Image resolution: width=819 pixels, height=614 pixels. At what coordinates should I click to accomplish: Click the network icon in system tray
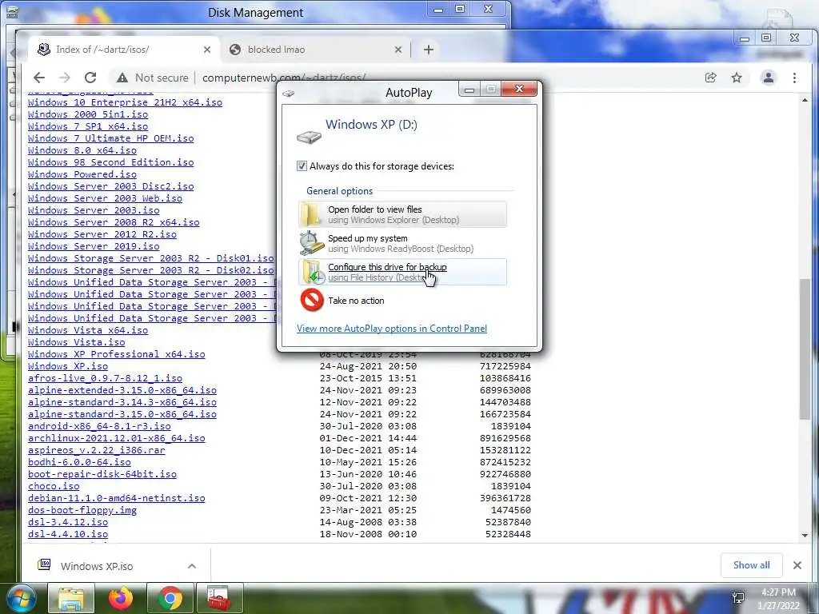(x=738, y=598)
